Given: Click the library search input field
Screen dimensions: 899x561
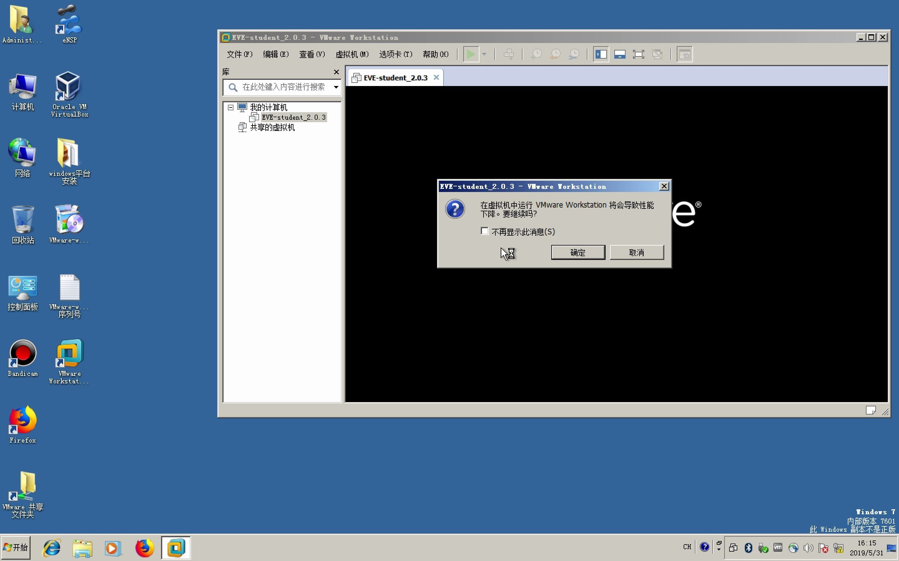Looking at the screenshot, I should pyautogui.click(x=283, y=87).
